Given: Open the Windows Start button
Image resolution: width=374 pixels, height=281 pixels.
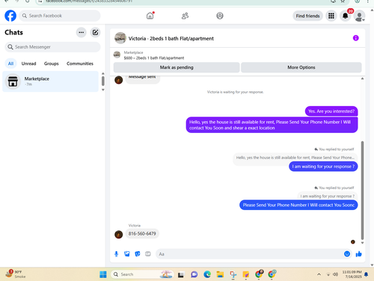Looking at the screenshot, I should tap(103, 274).
